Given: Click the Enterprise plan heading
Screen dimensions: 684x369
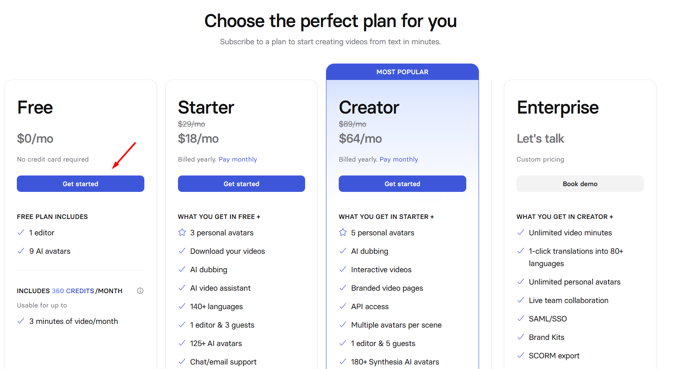Looking at the screenshot, I should (x=558, y=108).
